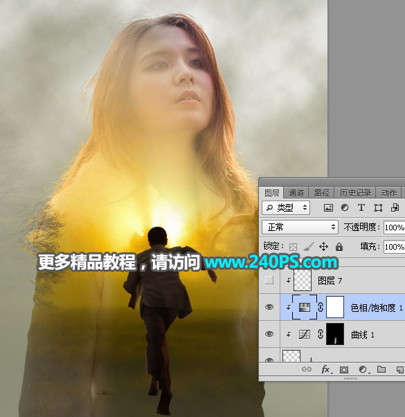The image size is (405, 417).
Task: Create a new layer icon
Action: click(400, 370)
